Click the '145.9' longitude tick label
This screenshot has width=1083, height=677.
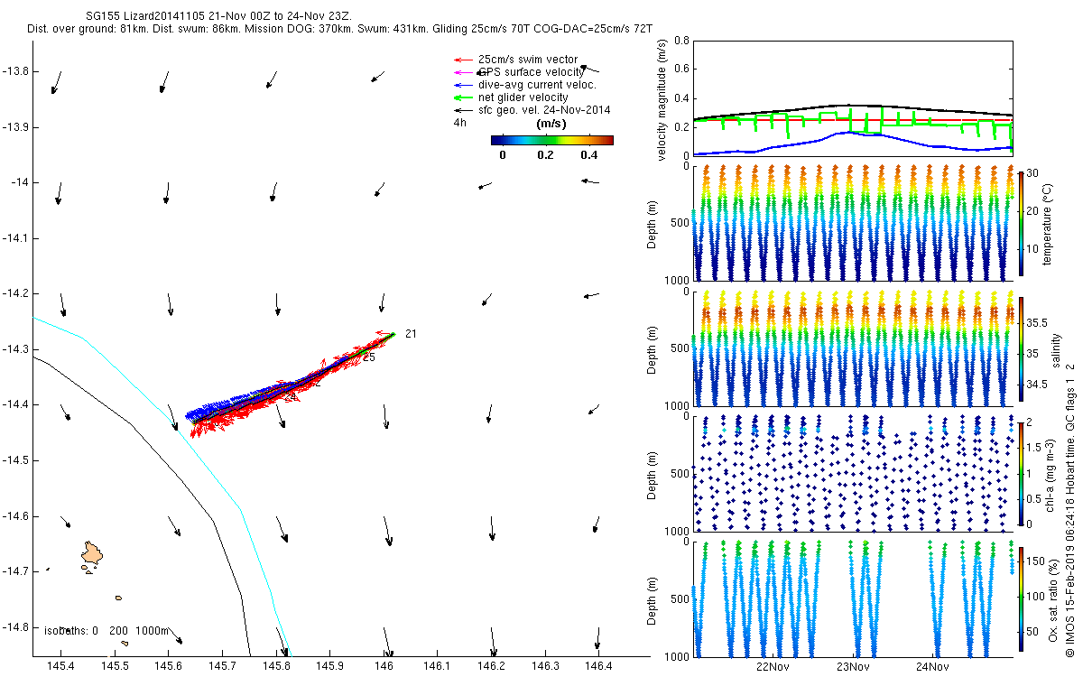pos(330,666)
